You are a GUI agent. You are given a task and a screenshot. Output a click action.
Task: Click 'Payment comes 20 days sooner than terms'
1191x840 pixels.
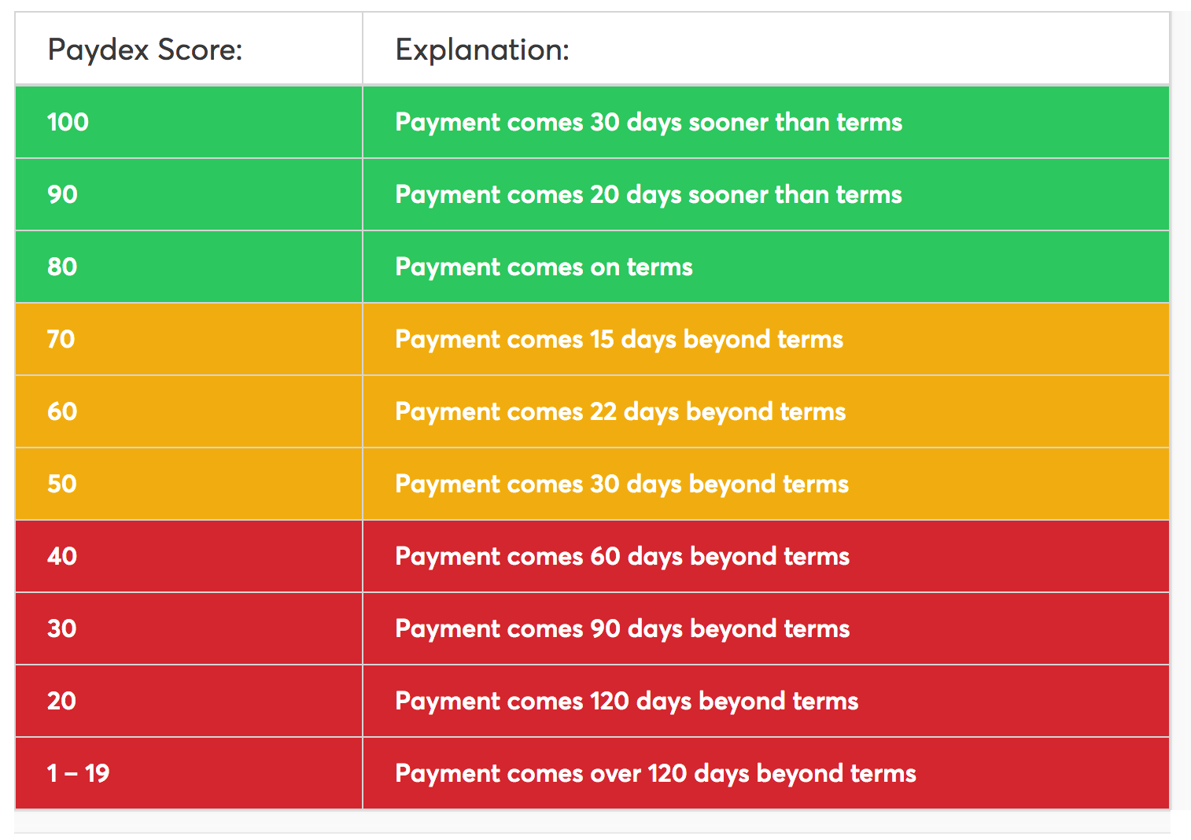[x=649, y=195]
